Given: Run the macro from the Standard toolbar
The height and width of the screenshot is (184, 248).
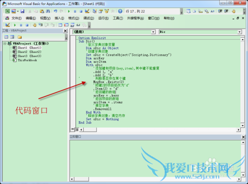Looking at the screenshot, I should point(69,11).
